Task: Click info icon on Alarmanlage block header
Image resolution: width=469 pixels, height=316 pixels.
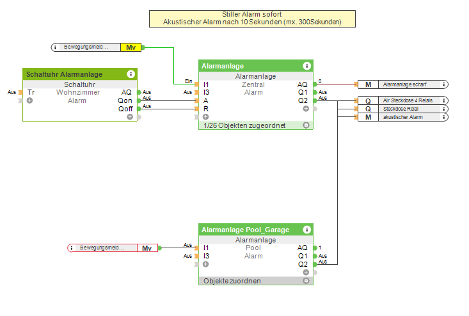Action: click(306, 66)
